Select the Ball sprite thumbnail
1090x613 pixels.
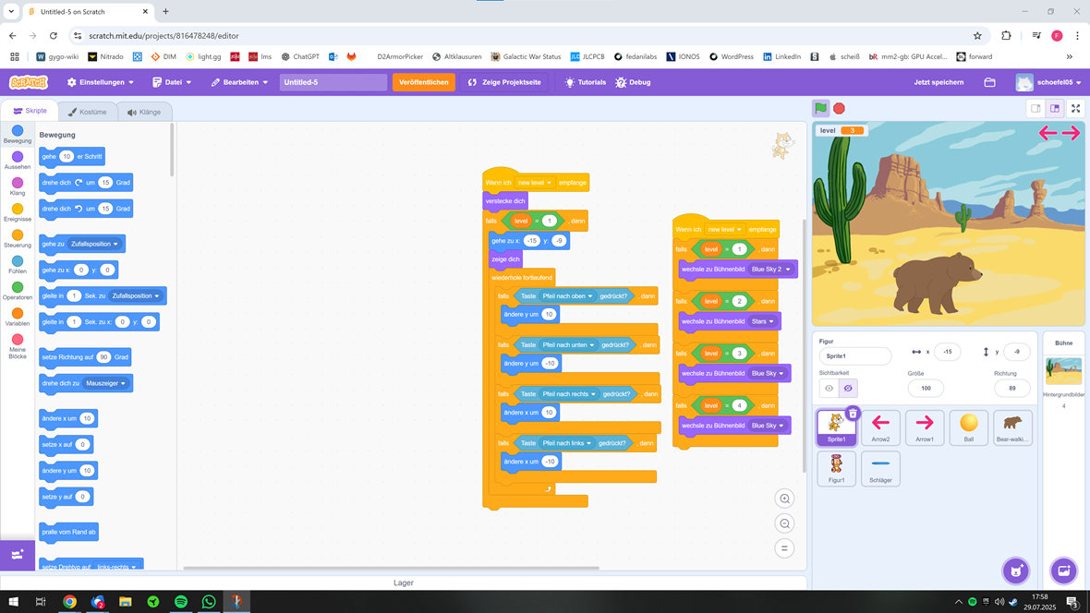pyautogui.click(x=968, y=427)
